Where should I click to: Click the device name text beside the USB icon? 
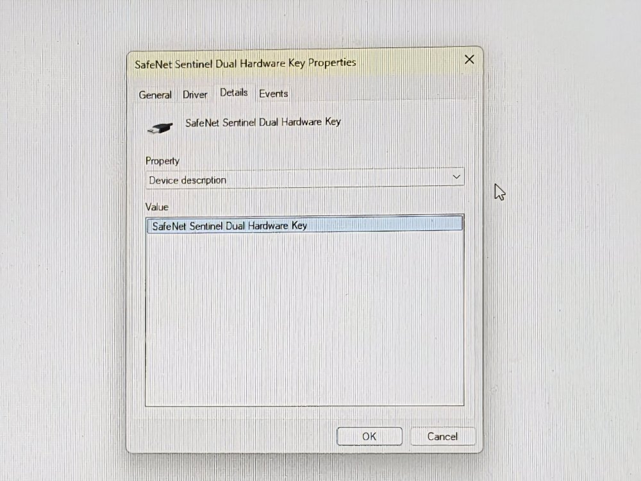pyautogui.click(x=263, y=122)
